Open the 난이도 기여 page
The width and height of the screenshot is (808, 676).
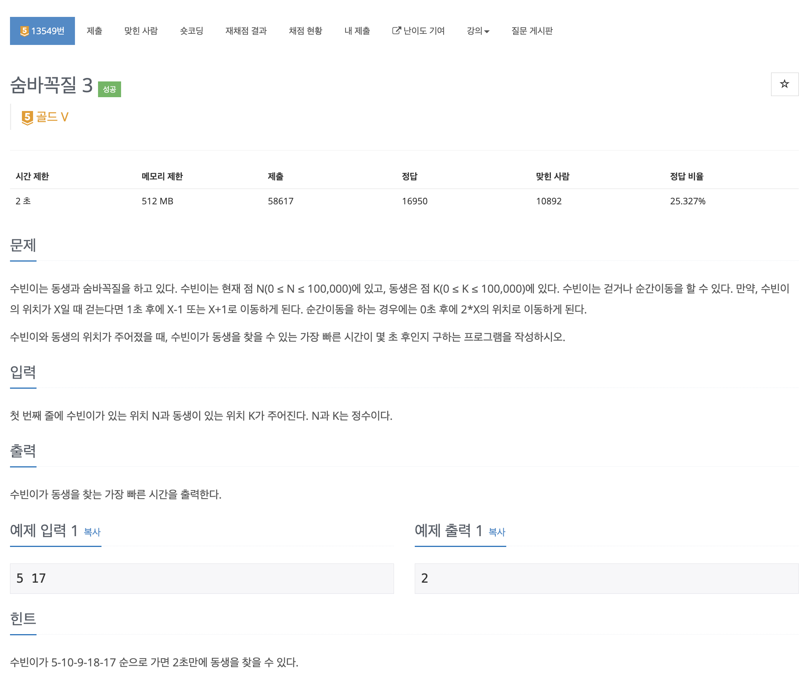tap(425, 31)
